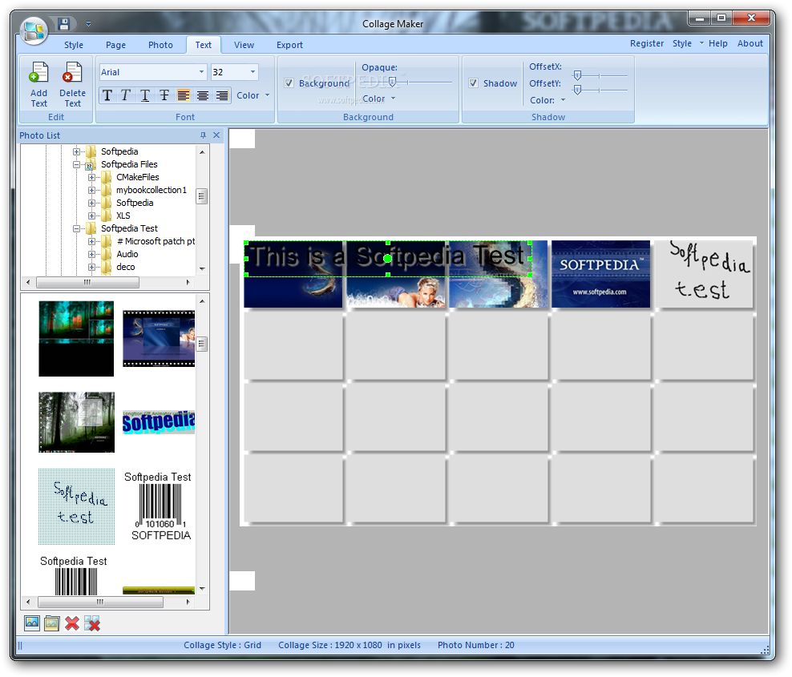Switch to the Style ribbon tab
Screen dimensions: 792x677
[74, 45]
